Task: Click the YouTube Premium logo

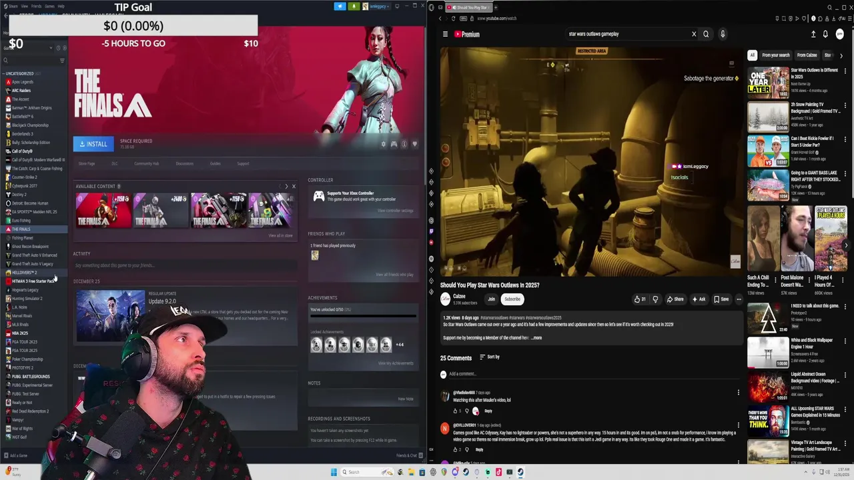Action: (467, 34)
